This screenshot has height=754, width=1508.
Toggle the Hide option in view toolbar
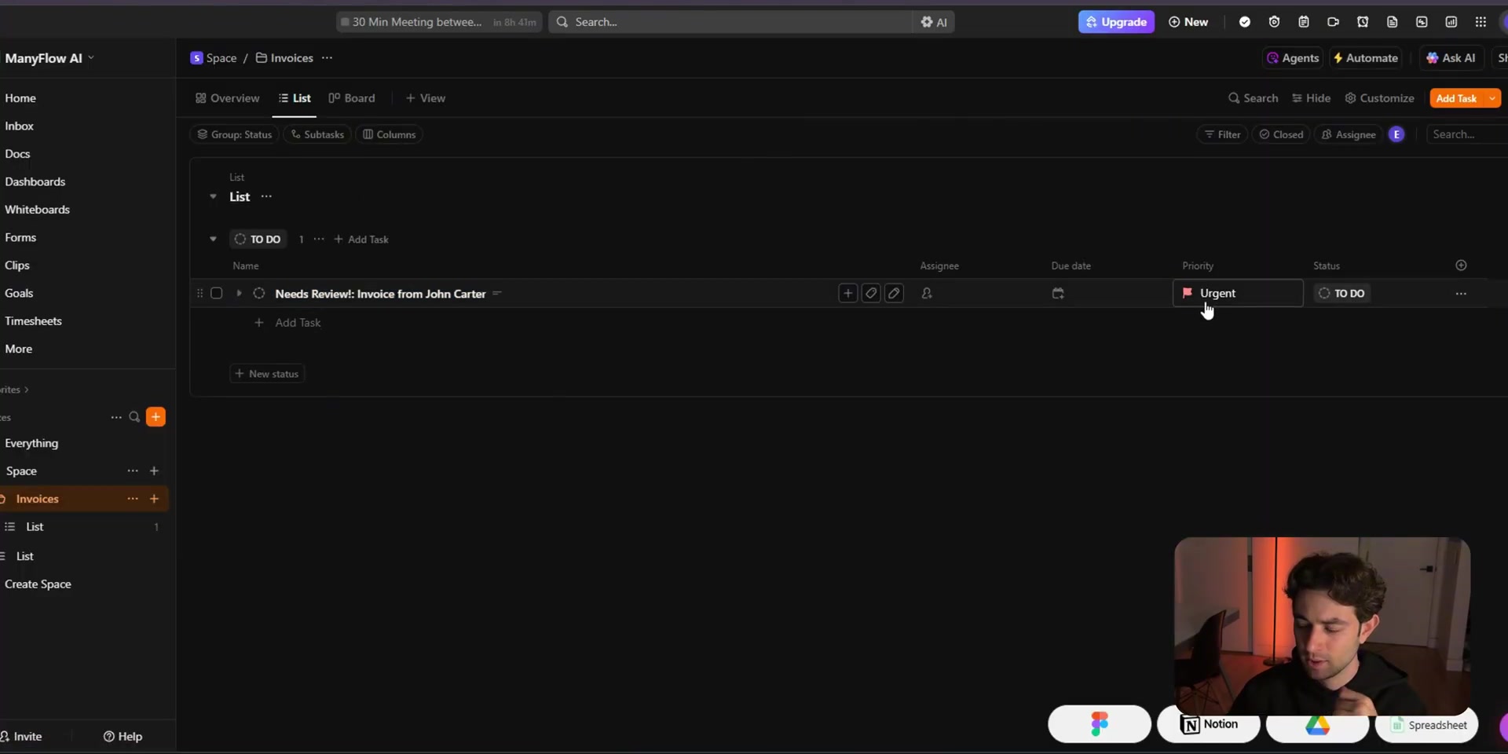[x=1311, y=98]
